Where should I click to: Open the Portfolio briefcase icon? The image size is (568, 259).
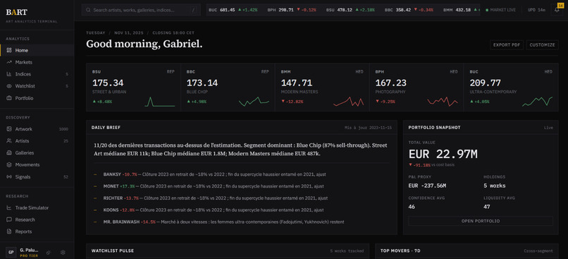point(9,98)
